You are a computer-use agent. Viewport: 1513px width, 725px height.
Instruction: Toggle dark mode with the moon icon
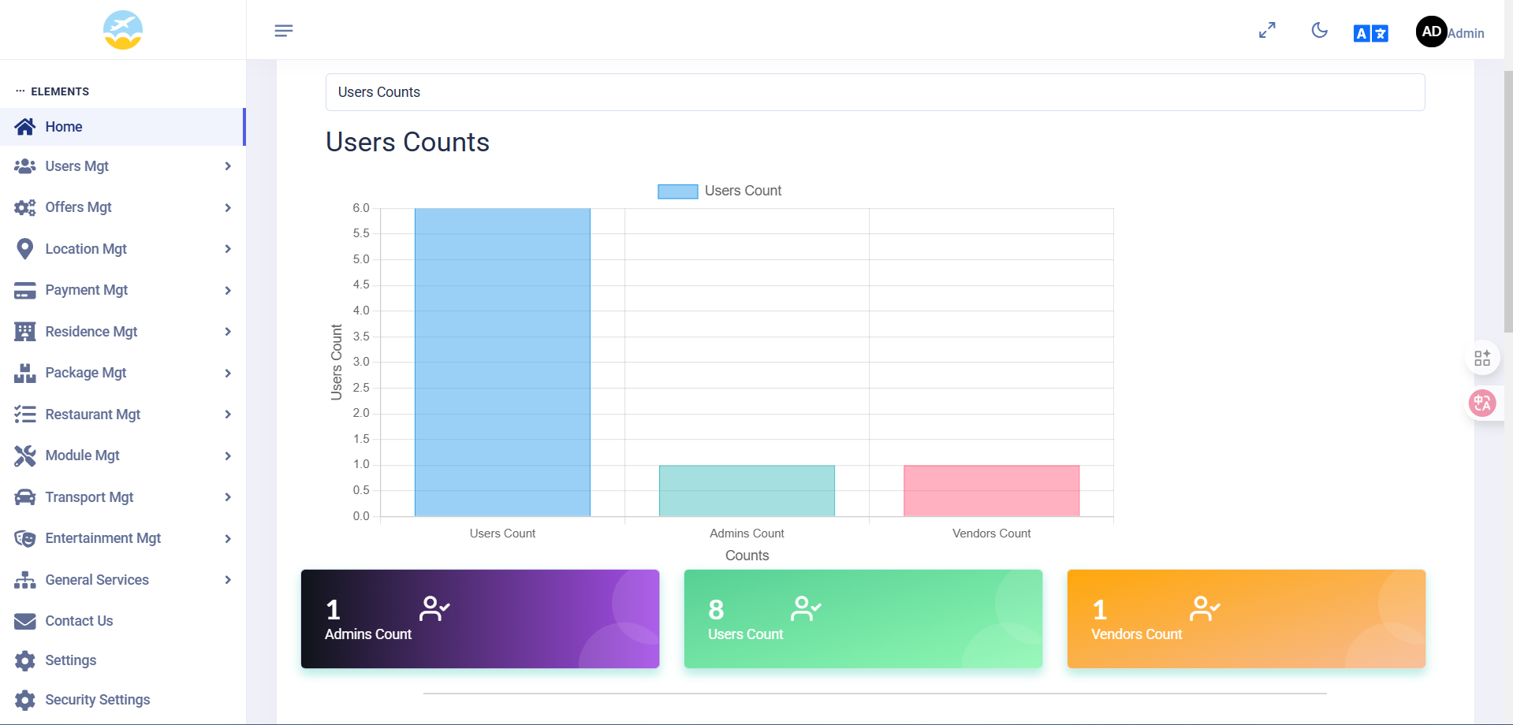point(1319,31)
